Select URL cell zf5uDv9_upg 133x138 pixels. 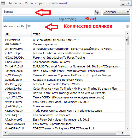(x=13, y=84)
